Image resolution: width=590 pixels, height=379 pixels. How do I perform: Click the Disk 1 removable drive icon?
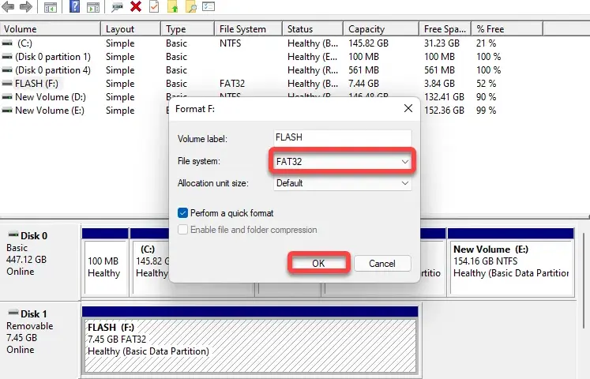coord(13,313)
